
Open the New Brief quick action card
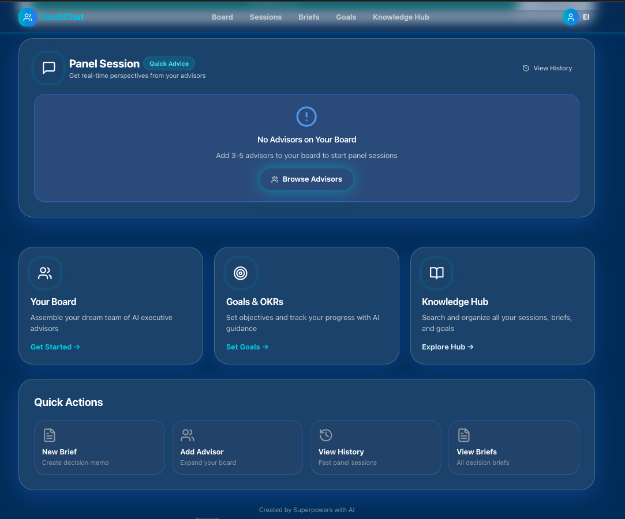pyautogui.click(x=100, y=447)
